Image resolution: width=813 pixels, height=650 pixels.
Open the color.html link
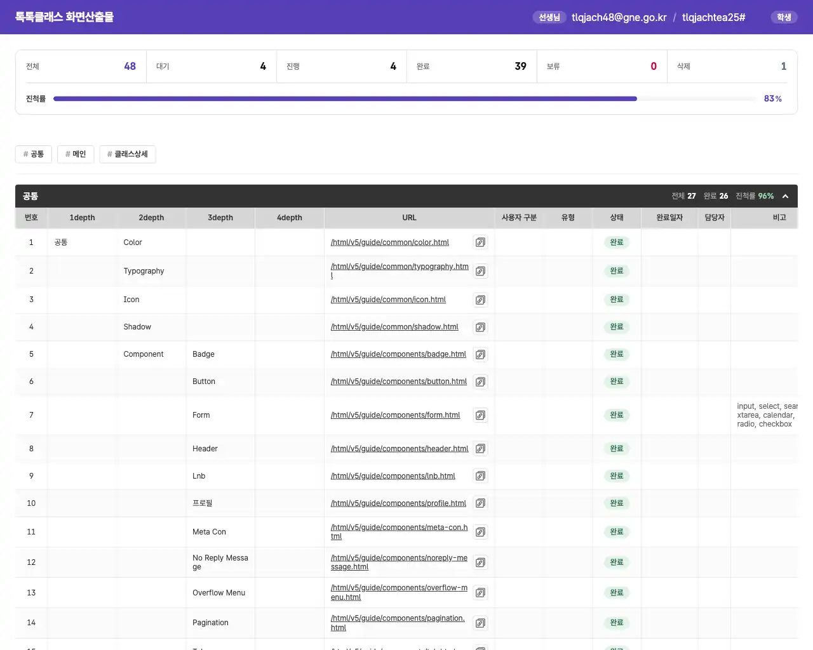[390, 242]
